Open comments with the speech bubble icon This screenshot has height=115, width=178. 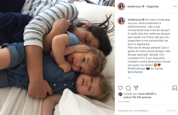point(128,88)
